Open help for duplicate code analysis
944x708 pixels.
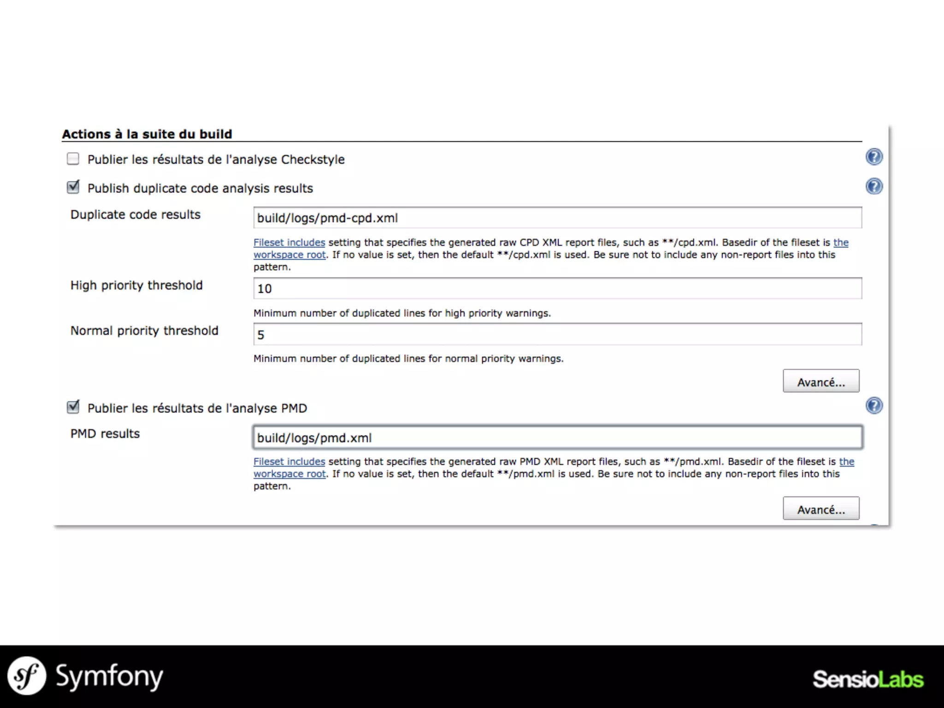pos(874,186)
